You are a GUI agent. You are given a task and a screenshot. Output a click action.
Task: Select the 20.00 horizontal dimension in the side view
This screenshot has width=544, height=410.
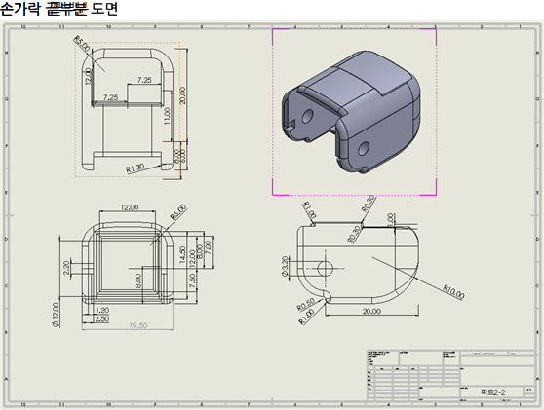point(371,311)
